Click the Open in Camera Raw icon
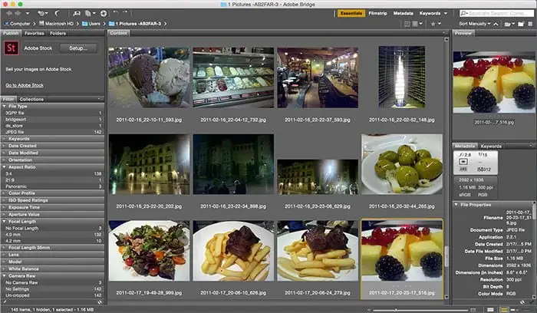The height and width of the screenshot is (313, 537). pos(102,13)
